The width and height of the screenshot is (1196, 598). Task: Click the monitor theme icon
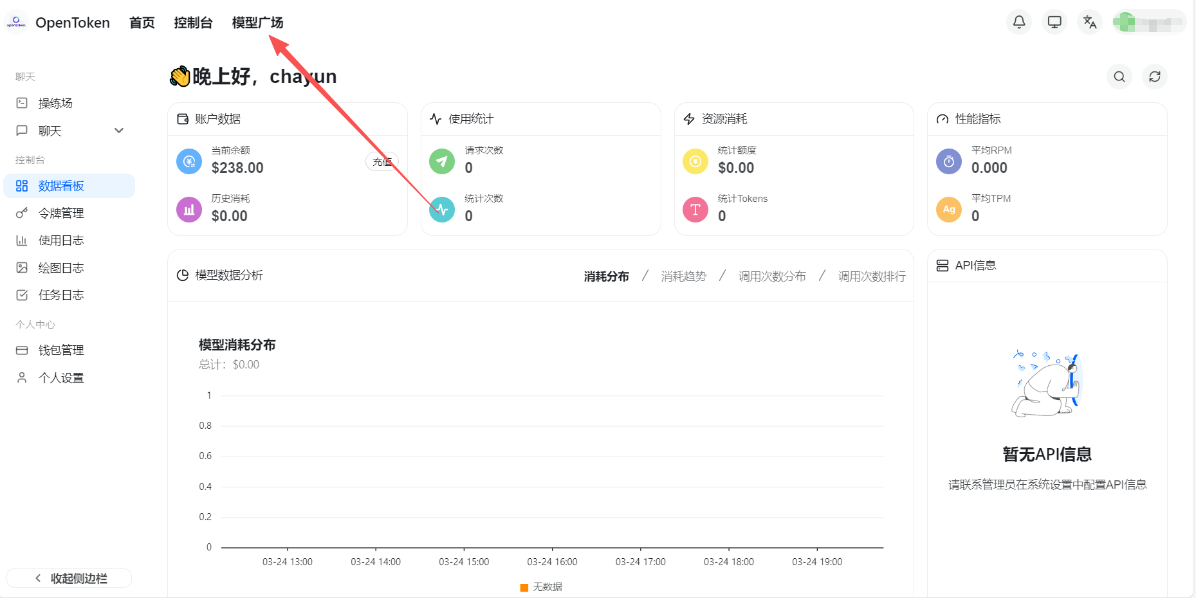click(1054, 23)
